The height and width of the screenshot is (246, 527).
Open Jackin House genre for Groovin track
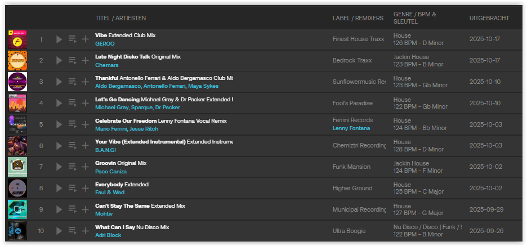coord(410,163)
